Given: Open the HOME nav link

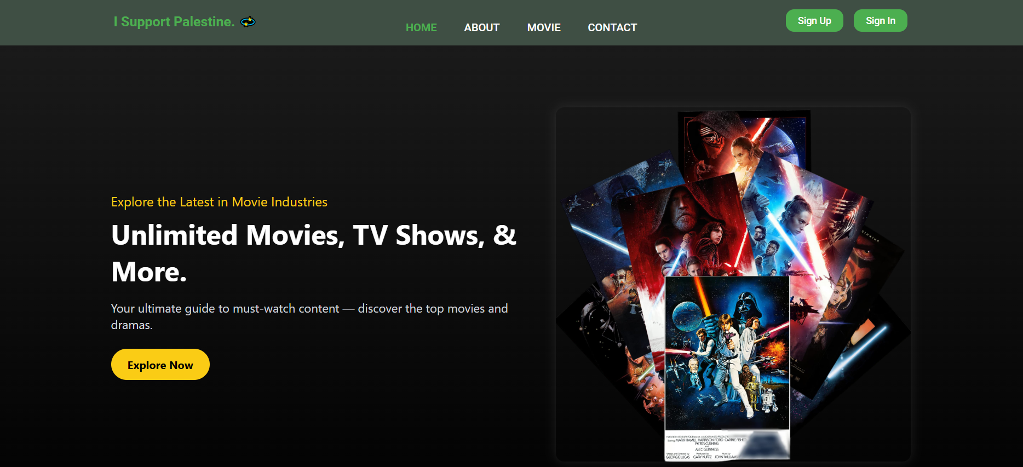Looking at the screenshot, I should point(421,27).
